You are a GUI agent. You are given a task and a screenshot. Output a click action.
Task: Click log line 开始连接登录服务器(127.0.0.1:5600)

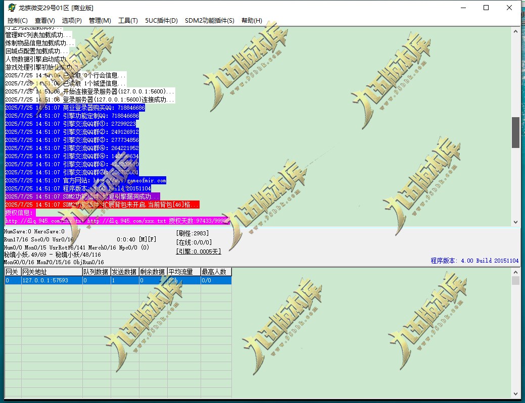[x=90, y=91]
